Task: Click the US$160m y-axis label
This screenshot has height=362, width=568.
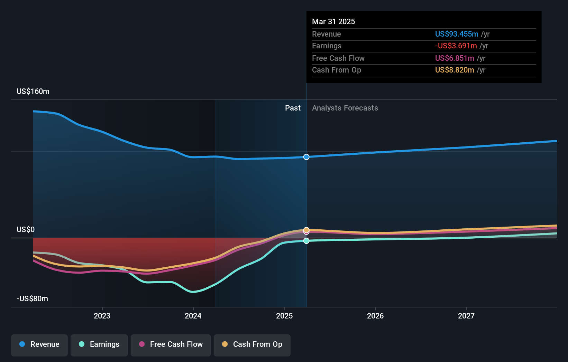Action: click(x=33, y=92)
